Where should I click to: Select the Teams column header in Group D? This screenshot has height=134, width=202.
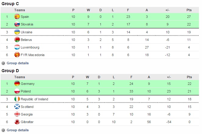pyautogui.click(x=20, y=77)
